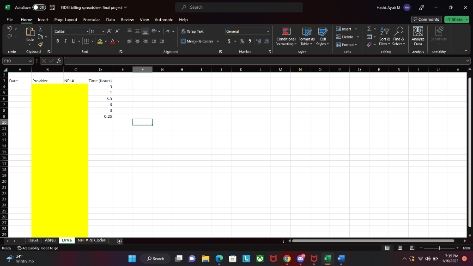The height and width of the screenshot is (266, 473).
Task: Toggle Wrap Text
Action: click(192, 31)
